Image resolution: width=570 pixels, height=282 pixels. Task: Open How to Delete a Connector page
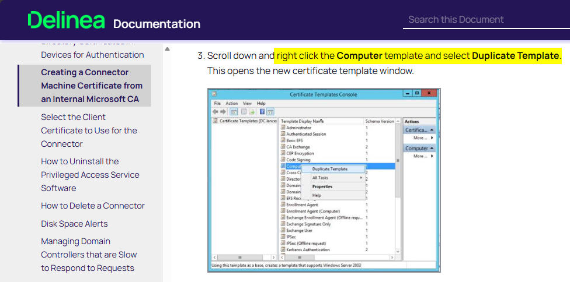[x=93, y=206]
